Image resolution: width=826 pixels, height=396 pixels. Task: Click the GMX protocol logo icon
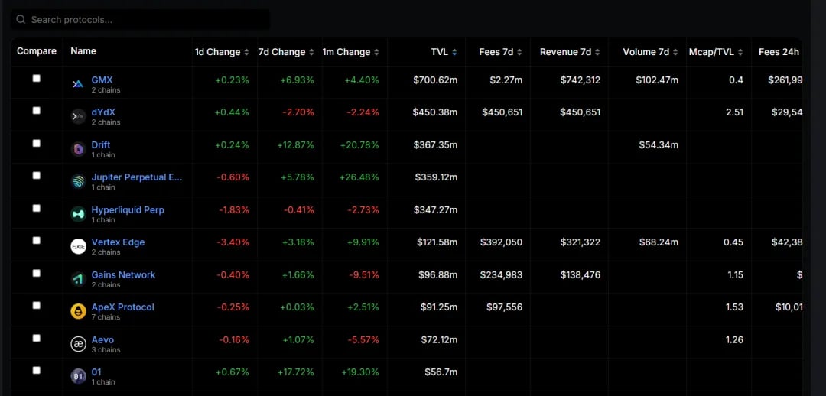coord(78,84)
